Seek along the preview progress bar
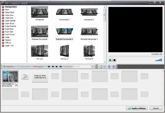This screenshot has height=113, width=165. pyautogui.click(x=135, y=56)
